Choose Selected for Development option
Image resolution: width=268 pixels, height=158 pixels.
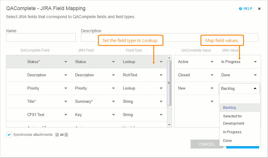[233, 120]
